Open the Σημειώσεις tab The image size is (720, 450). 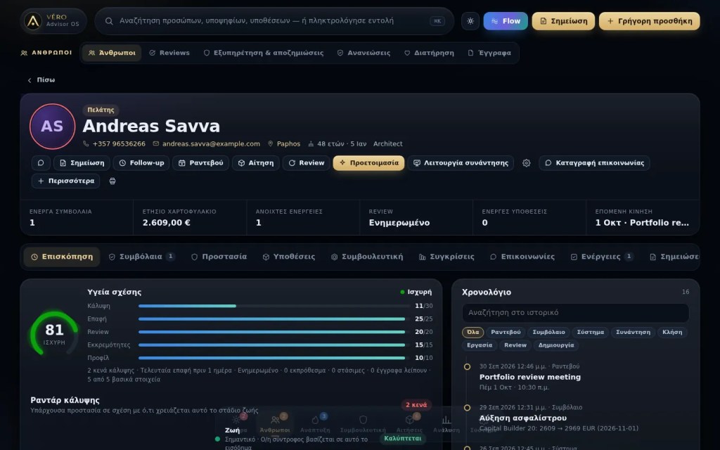(x=674, y=257)
